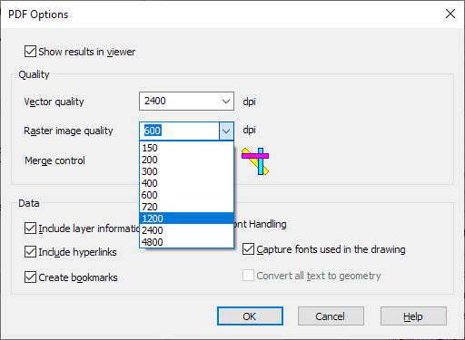Disable Include hyperlinks option
Viewport: 465px width, 340px height.
(30, 252)
